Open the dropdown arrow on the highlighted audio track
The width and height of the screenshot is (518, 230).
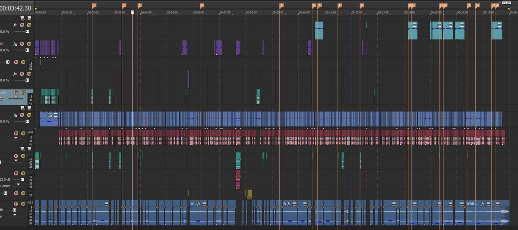click(16, 99)
